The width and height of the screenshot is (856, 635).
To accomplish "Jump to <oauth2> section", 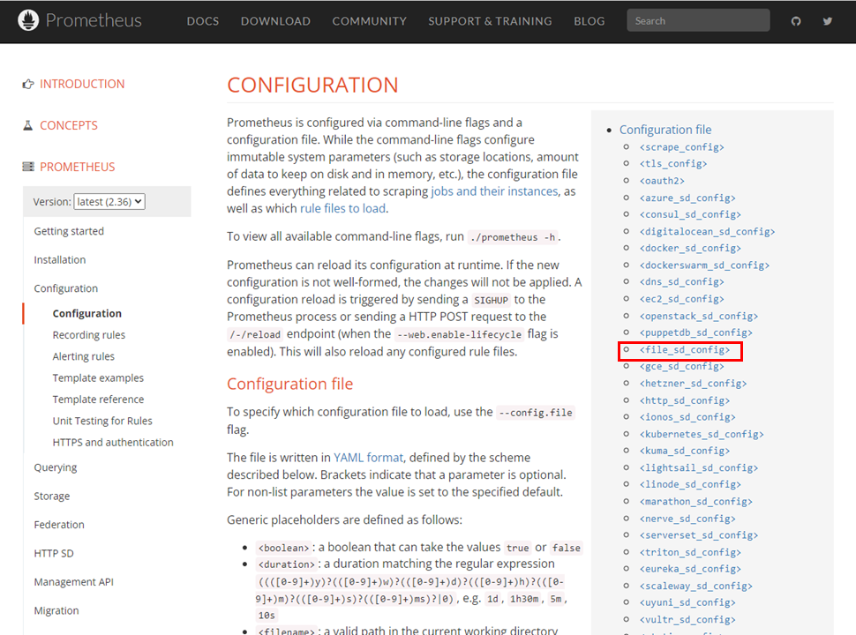I will 662,181.
